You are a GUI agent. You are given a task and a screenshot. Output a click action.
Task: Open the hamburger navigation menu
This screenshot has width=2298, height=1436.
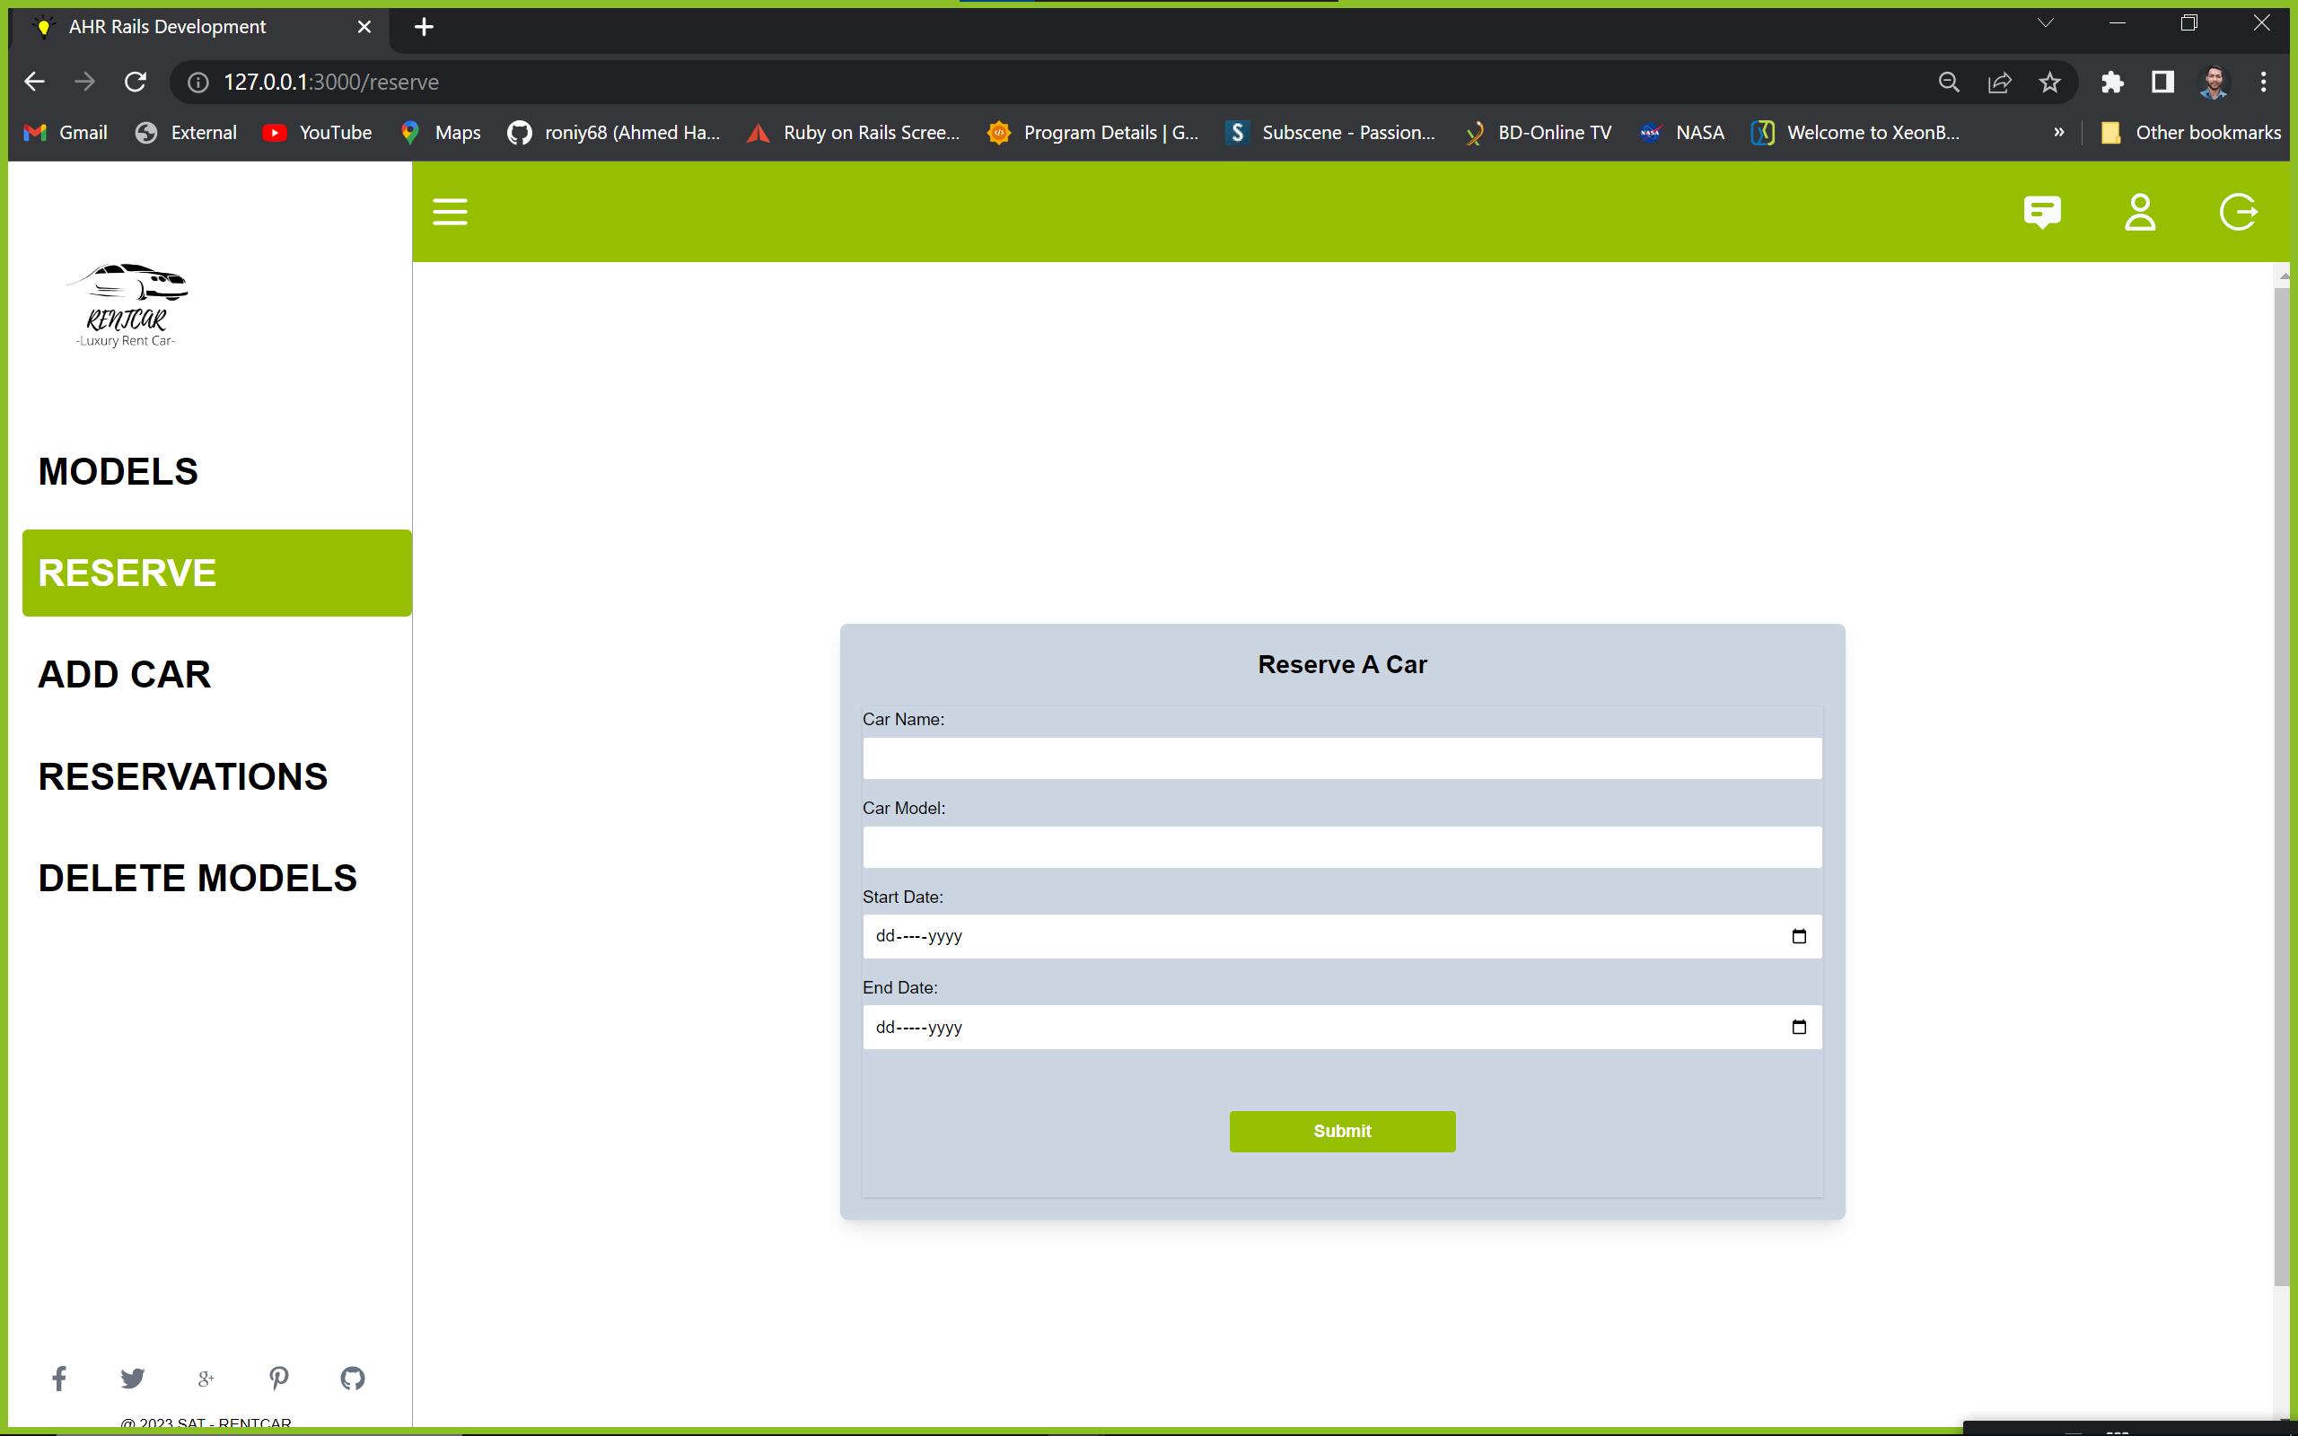point(450,212)
